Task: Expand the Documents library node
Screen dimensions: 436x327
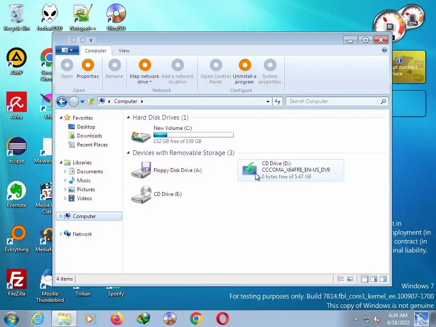Action: (x=65, y=172)
